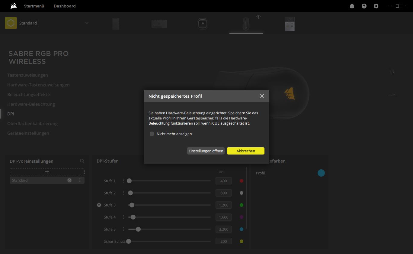The image size is (413, 254).
Task: Select the motherboard-style device thumbnail
Action: (159, 24)
